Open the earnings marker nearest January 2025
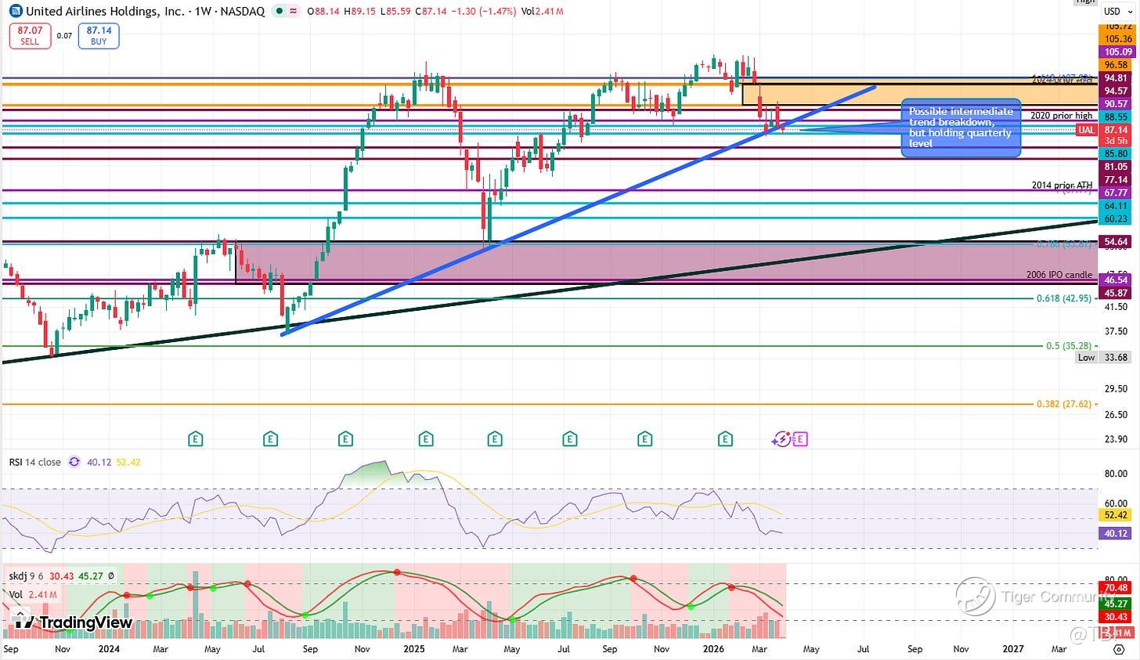 426,439
